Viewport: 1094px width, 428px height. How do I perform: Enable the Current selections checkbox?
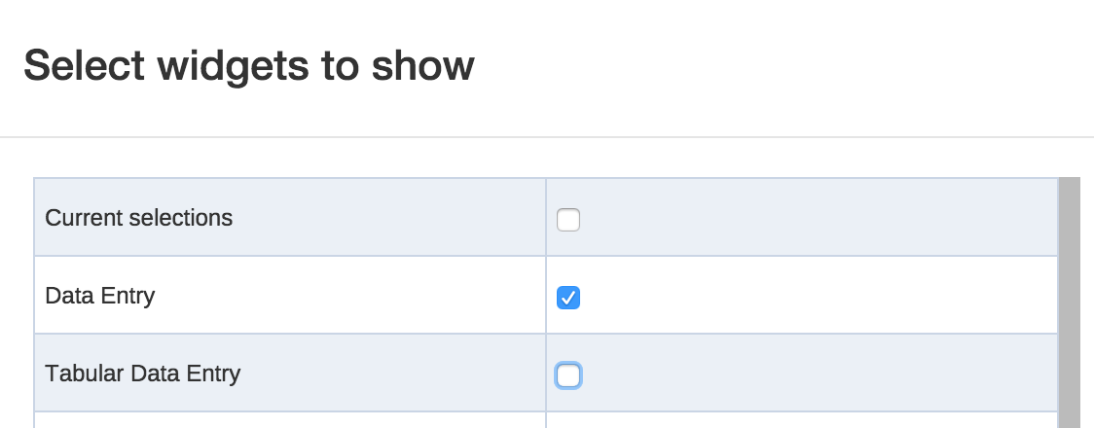click(x=568, y=220)
